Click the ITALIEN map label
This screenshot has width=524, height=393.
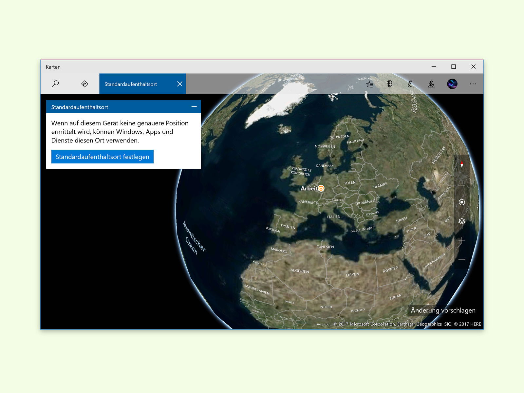pos(334,217)
